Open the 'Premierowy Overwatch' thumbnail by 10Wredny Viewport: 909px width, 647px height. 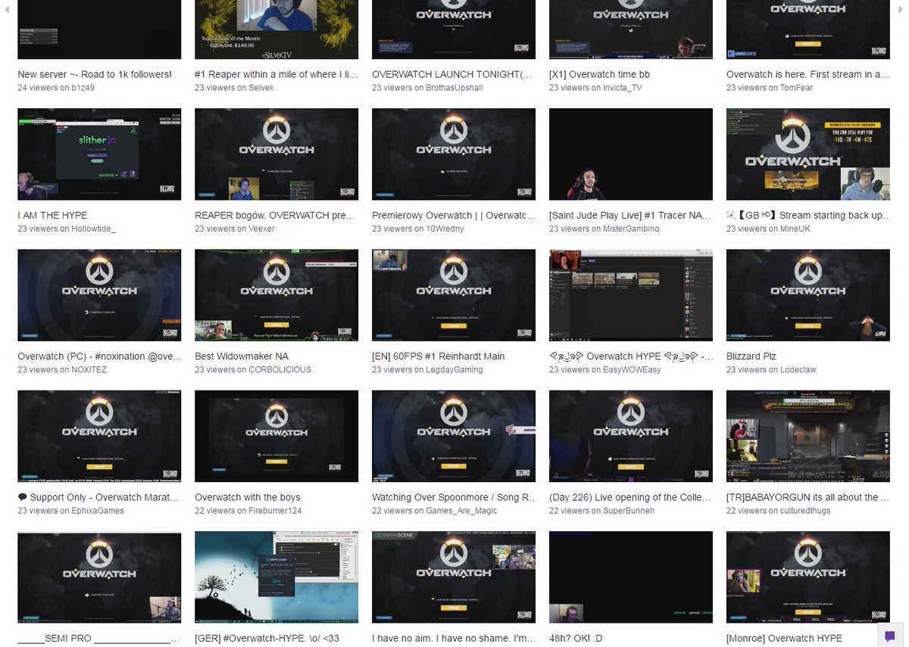[454, 154]
